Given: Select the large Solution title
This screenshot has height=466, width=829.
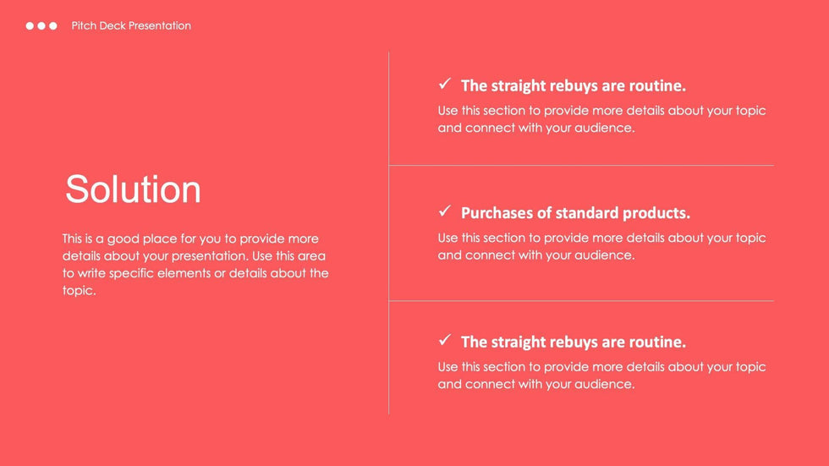Looking at the screenshot, I should point(133,189).
